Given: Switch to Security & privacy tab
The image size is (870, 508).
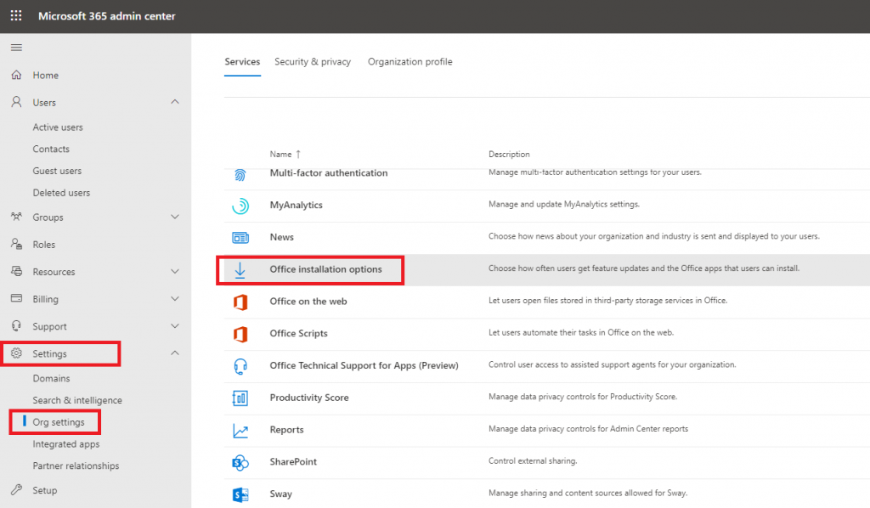Looking at the screenshot, I should 313,61.
